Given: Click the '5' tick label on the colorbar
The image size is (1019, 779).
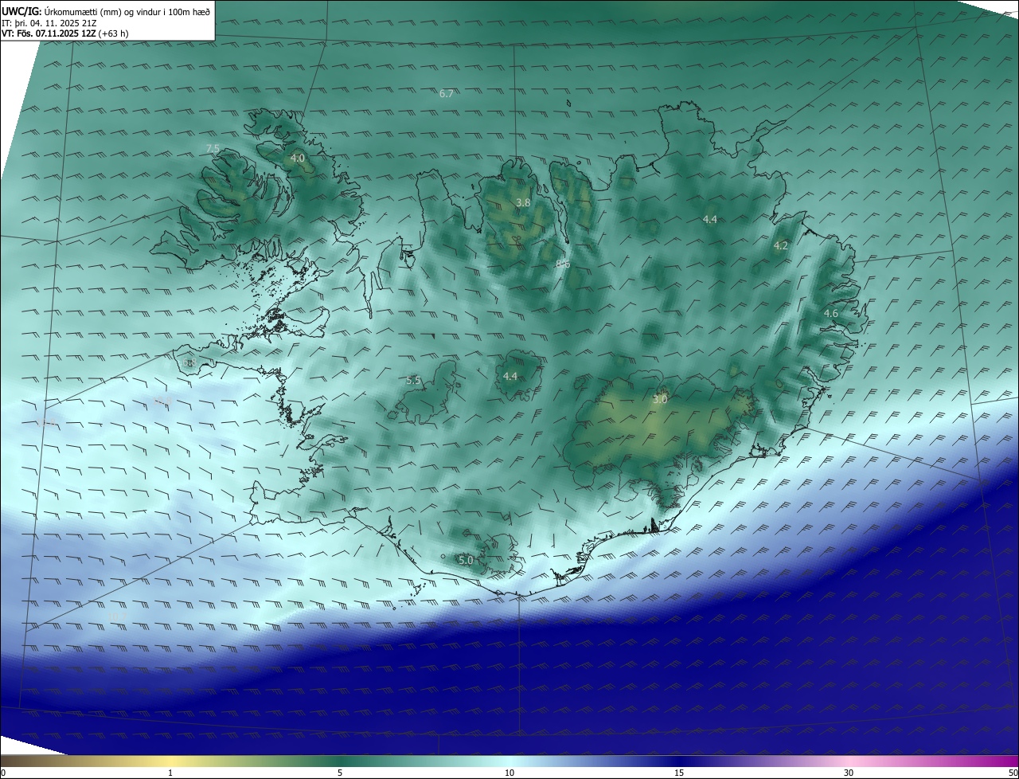Looking at the screenshot, I should tap(340, 773).
